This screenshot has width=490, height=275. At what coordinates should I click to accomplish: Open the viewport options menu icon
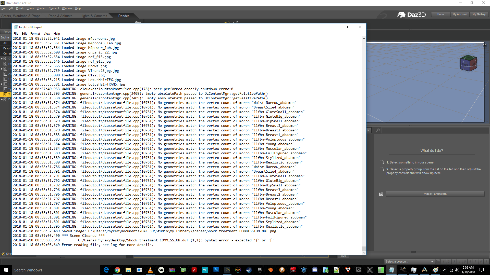(485, 45)
